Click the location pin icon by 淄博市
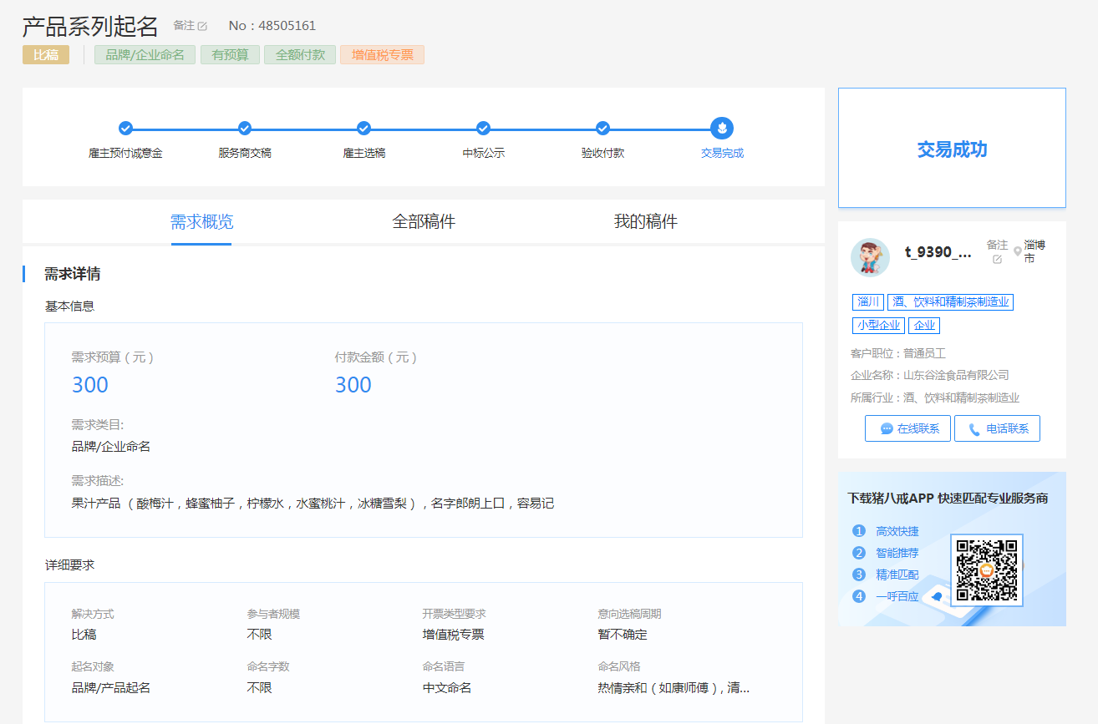This screenshot has height=724, width=1098. tap(1017, 251)
